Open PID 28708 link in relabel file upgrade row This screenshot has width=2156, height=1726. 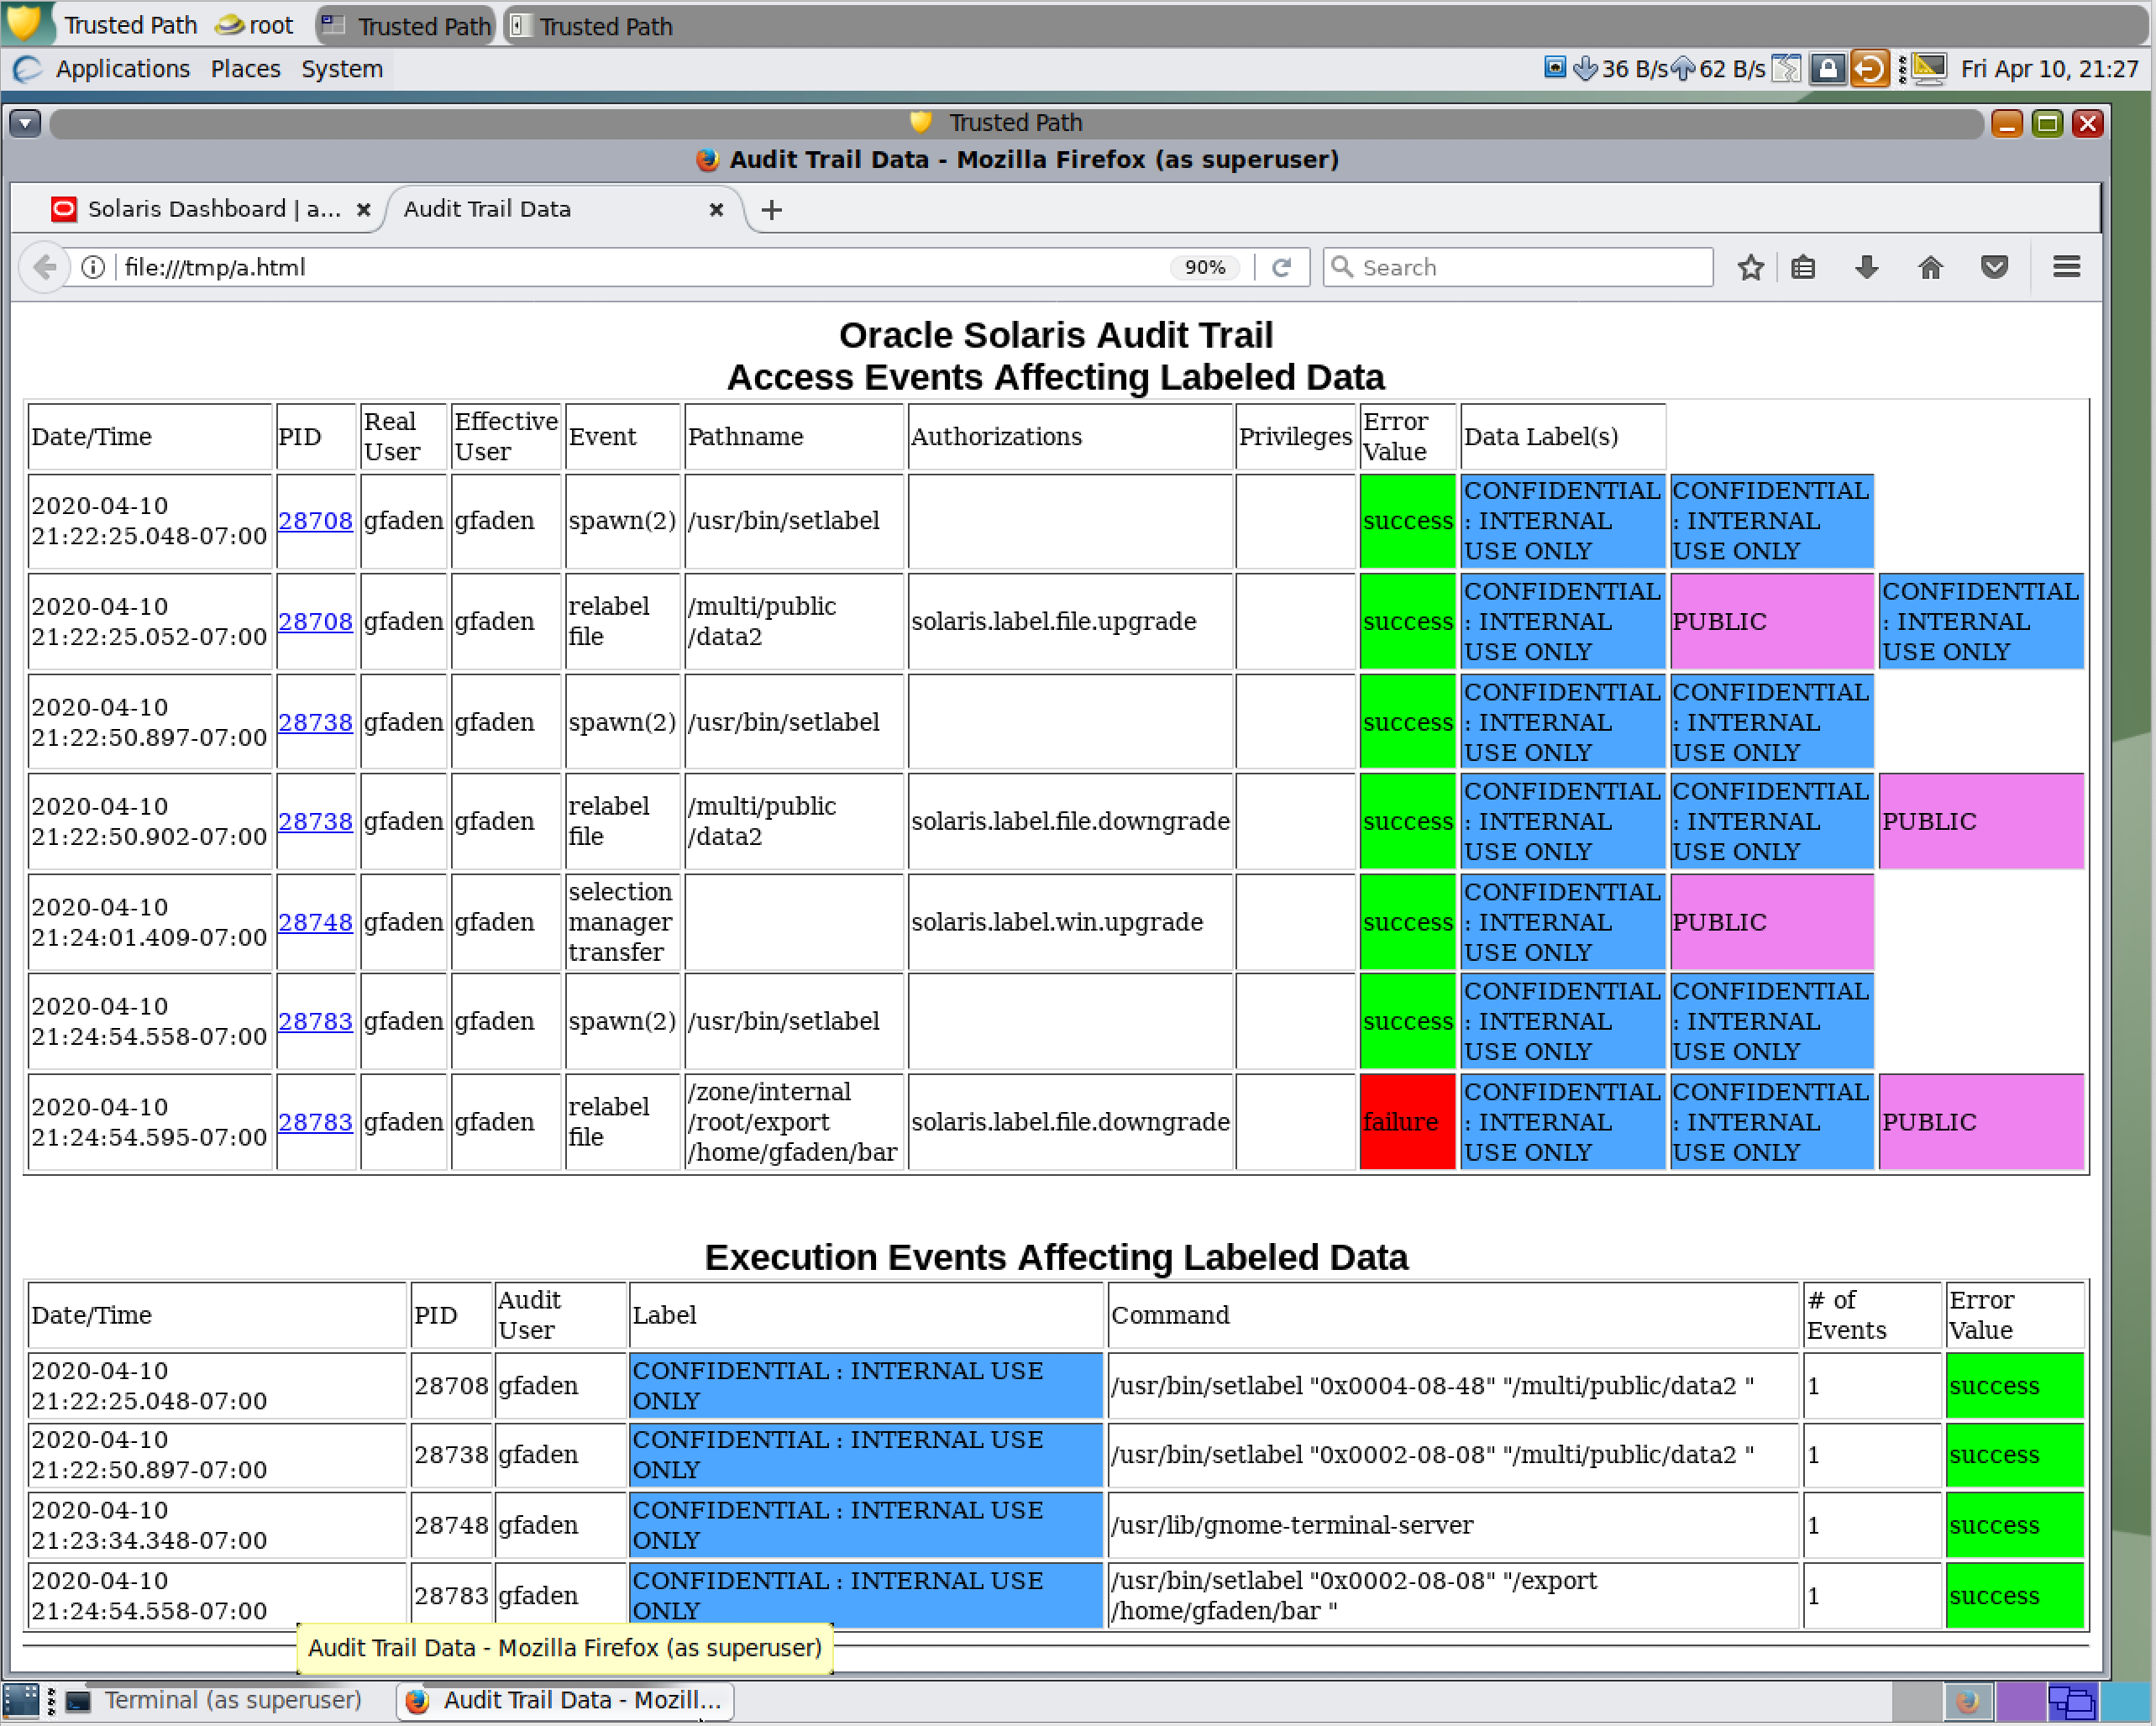click(315, 621)
